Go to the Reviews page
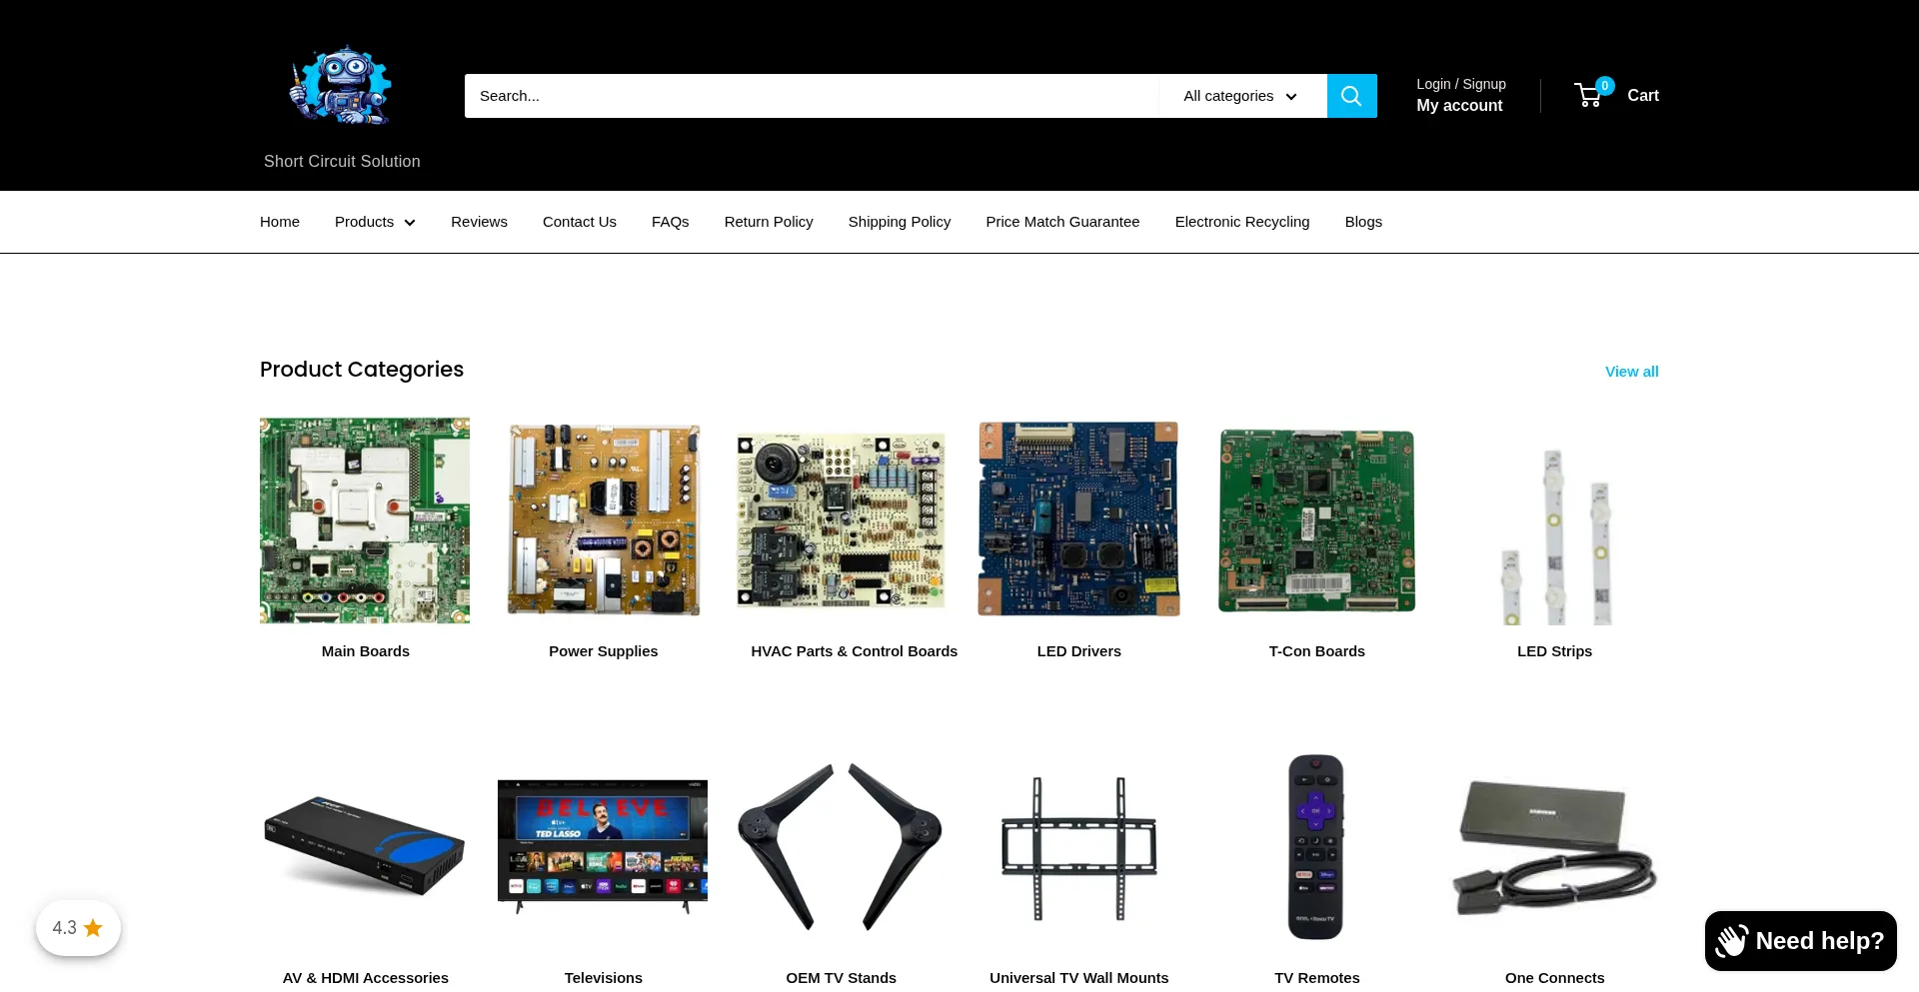This screenshot has width=1919, height=992. coord(479,222)
